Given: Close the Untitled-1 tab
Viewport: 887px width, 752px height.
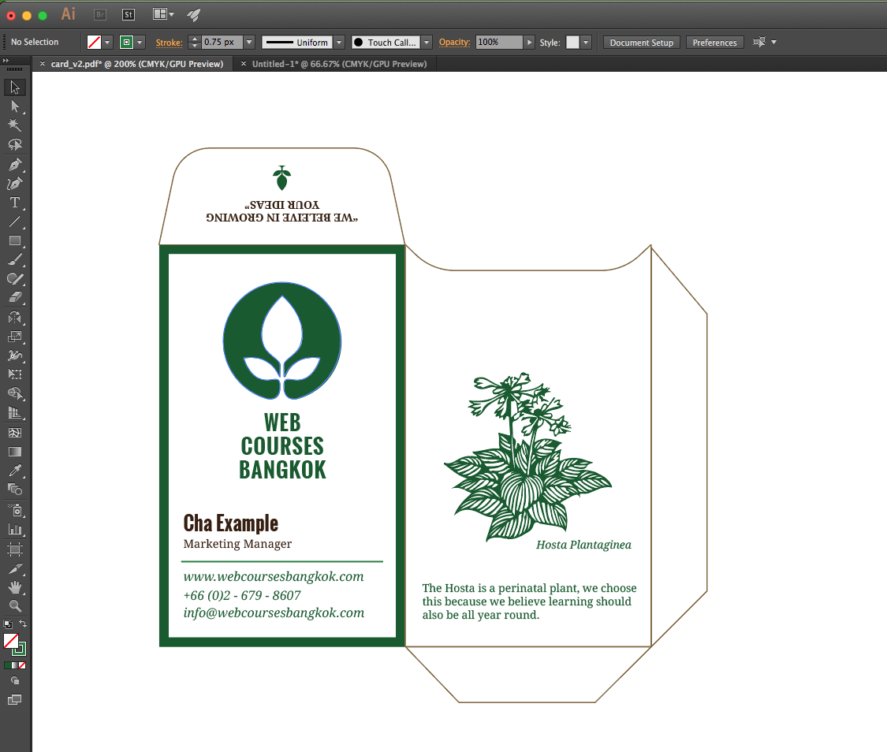Looking at the screenshot, I should (244, 64).
